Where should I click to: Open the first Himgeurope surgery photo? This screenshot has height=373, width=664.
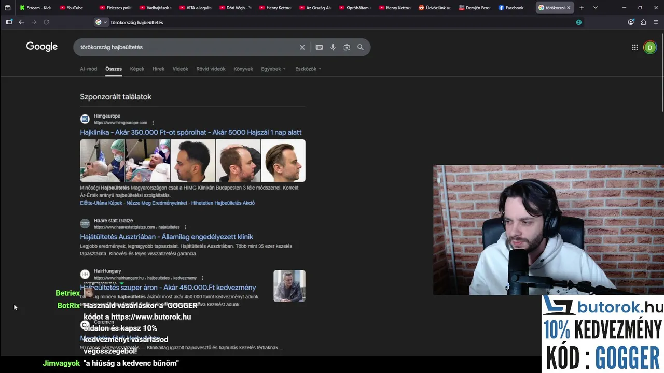[102, 161]
